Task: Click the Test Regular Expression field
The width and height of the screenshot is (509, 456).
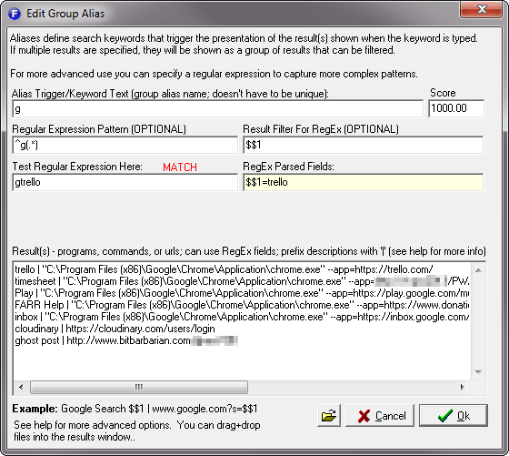Action: 125,182
